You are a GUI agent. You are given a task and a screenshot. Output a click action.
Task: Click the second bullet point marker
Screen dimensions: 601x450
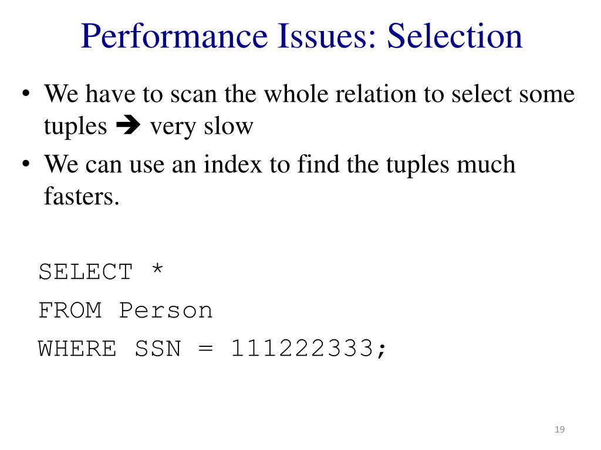click(x=26, y=164)
